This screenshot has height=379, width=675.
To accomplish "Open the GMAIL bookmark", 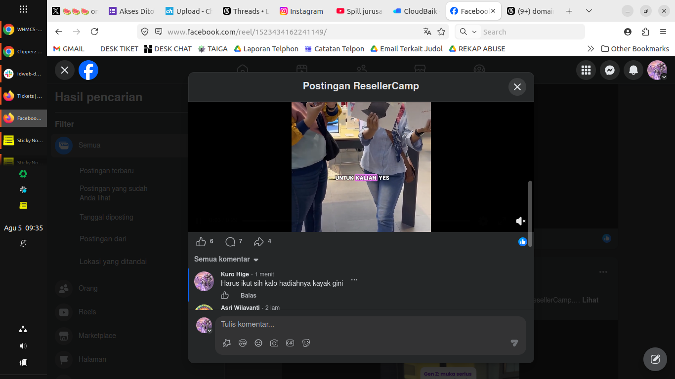I will (x=69, y=49).
